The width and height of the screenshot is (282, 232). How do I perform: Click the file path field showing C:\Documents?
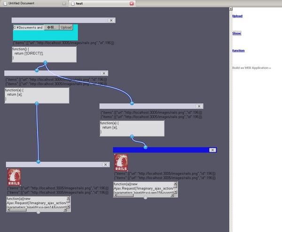28,28
